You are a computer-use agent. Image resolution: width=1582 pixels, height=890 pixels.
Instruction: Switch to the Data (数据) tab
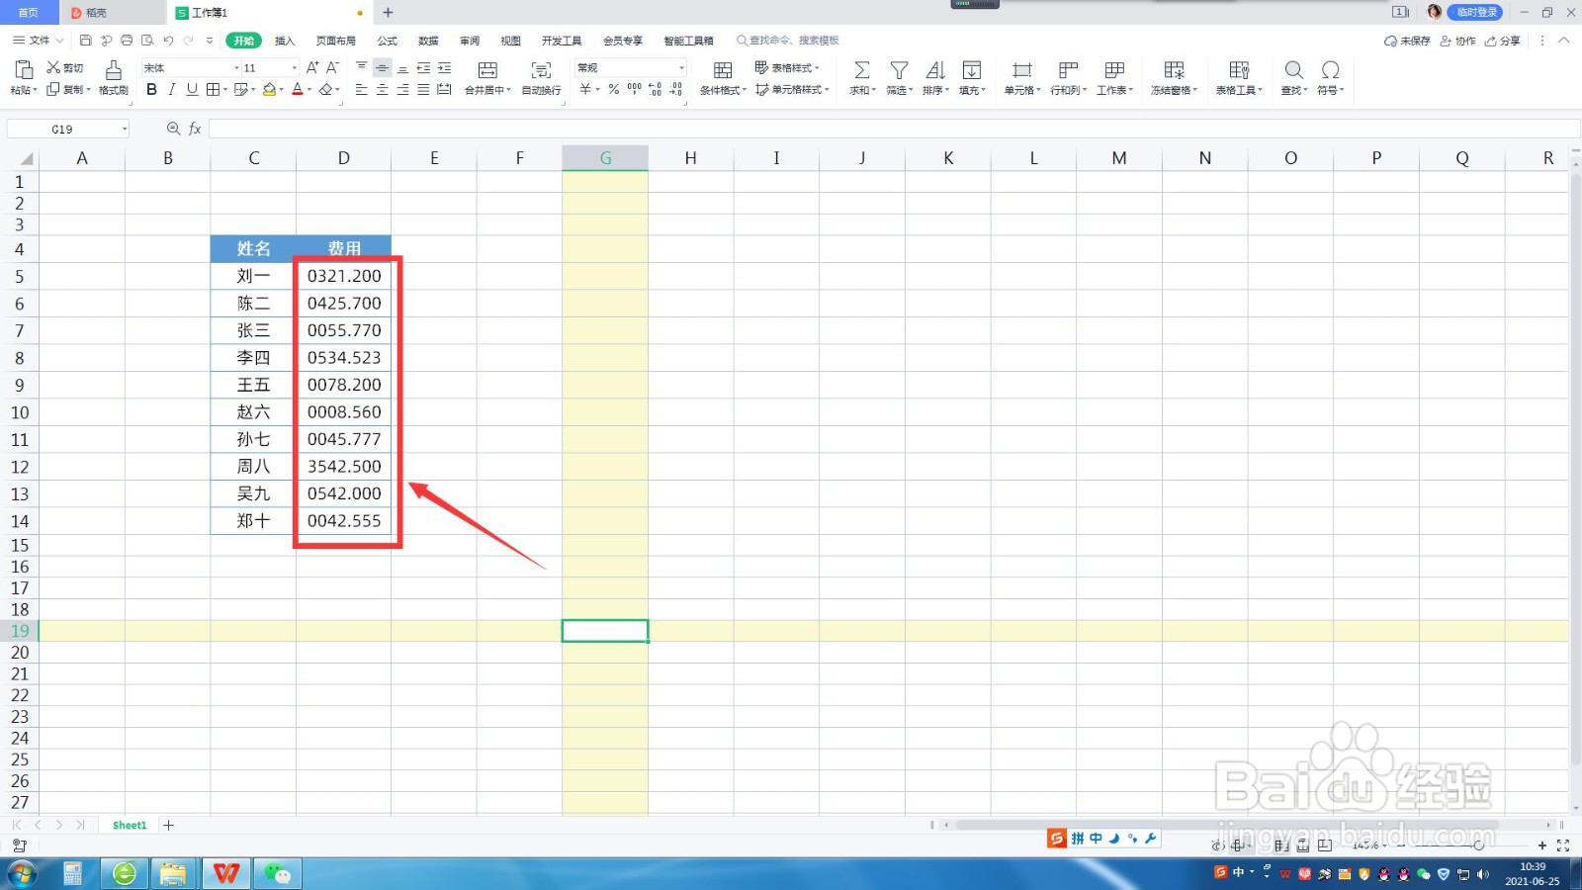pos(428,41)
